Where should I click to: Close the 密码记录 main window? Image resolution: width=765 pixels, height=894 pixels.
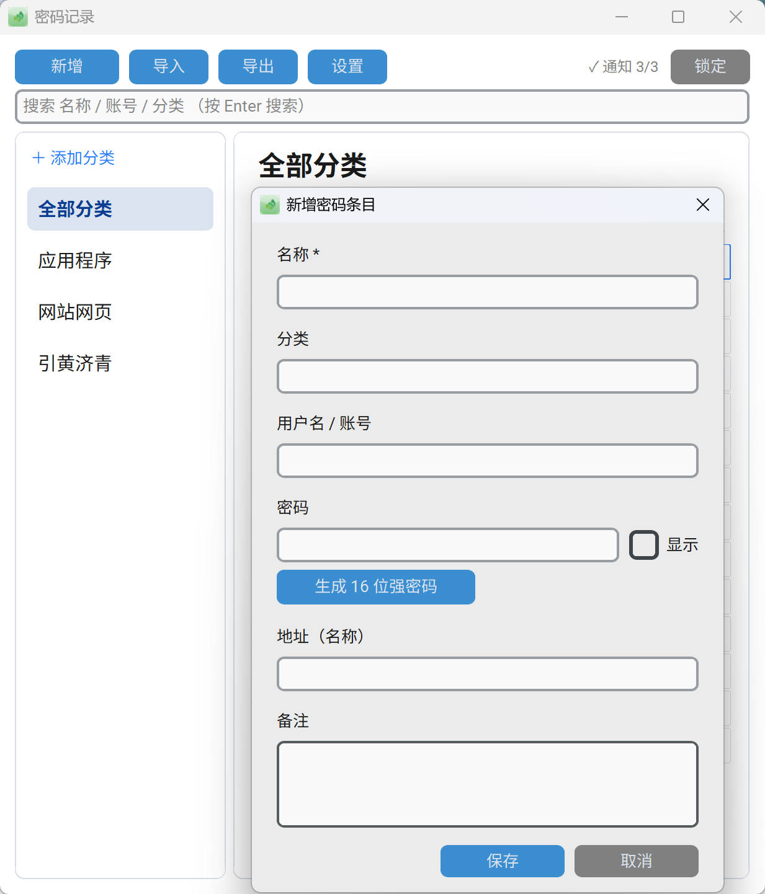(736, 17)
